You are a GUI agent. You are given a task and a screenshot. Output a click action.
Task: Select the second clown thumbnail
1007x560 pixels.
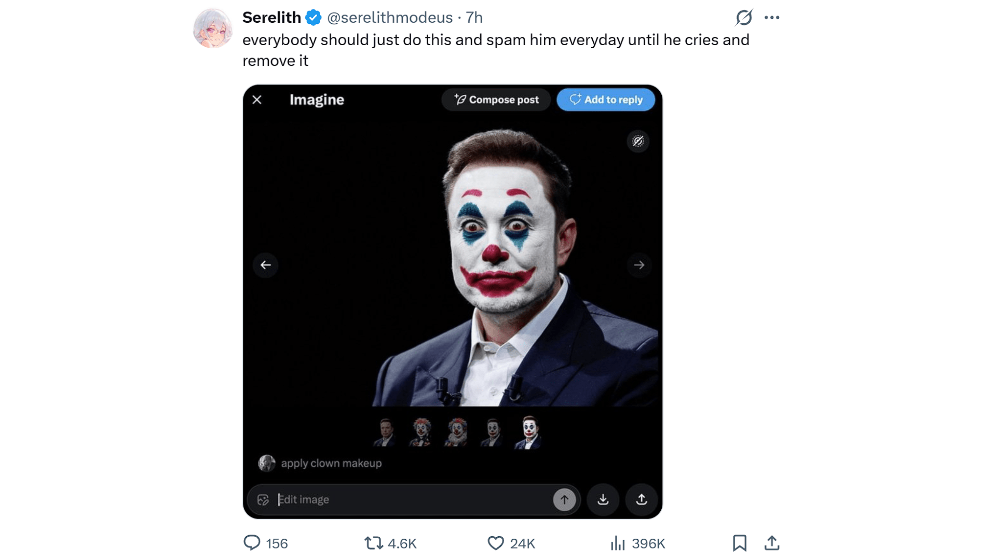coord(421,432)
